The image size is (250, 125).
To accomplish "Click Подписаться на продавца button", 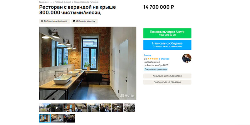I will tap(167, 82).
